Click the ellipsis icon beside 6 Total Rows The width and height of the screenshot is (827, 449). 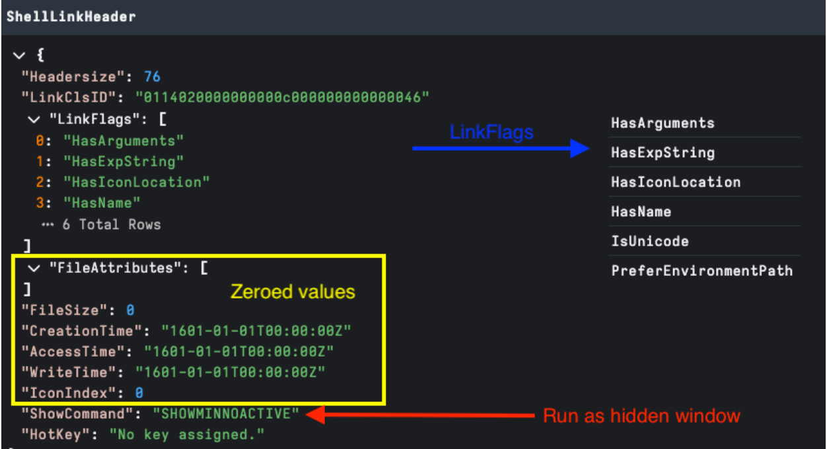[48, 224]
